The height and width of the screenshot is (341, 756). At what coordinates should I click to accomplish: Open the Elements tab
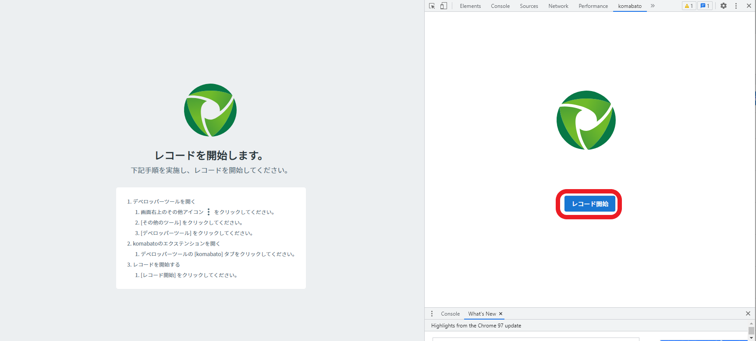tap(470, 6)
